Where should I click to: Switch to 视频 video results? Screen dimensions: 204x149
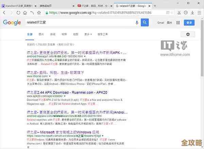coord(64,34)
